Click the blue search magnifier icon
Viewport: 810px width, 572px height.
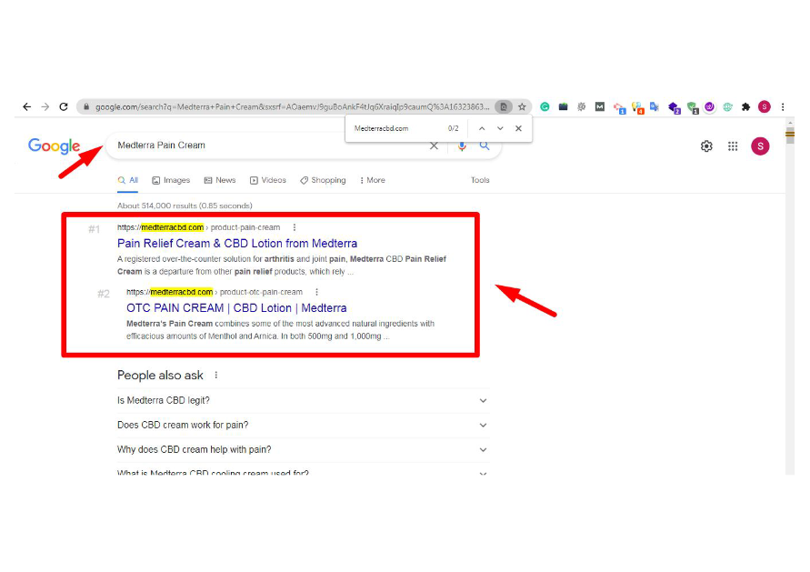[485, 146]
